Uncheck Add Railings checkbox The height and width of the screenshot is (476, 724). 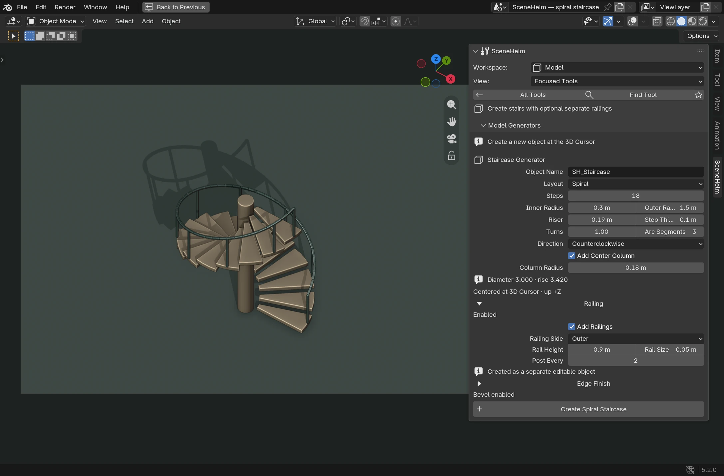click(571, 327)
